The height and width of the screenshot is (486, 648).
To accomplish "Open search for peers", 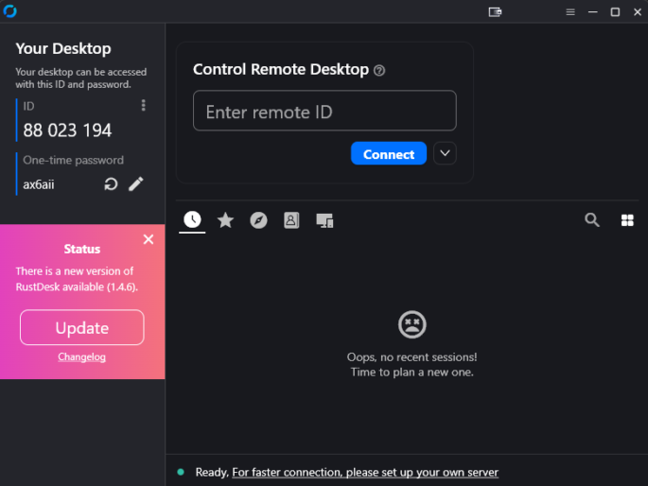I will pos(592,220).
